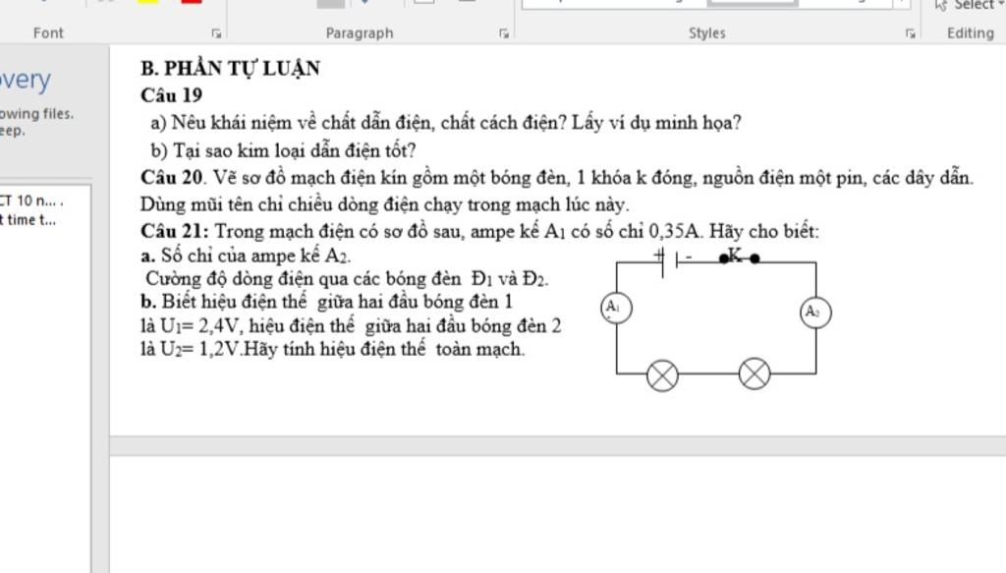This screenshot has width=1006, height=573.
Task: Click line 'là U1= 2,4V, hiệu điện thế'
Action: tap(351, 326)
